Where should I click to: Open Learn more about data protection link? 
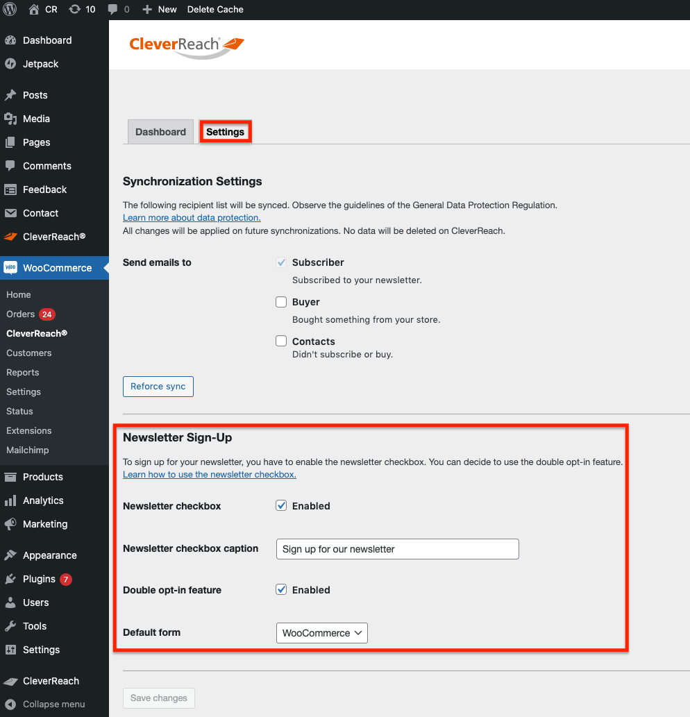[x=192, y=218]
